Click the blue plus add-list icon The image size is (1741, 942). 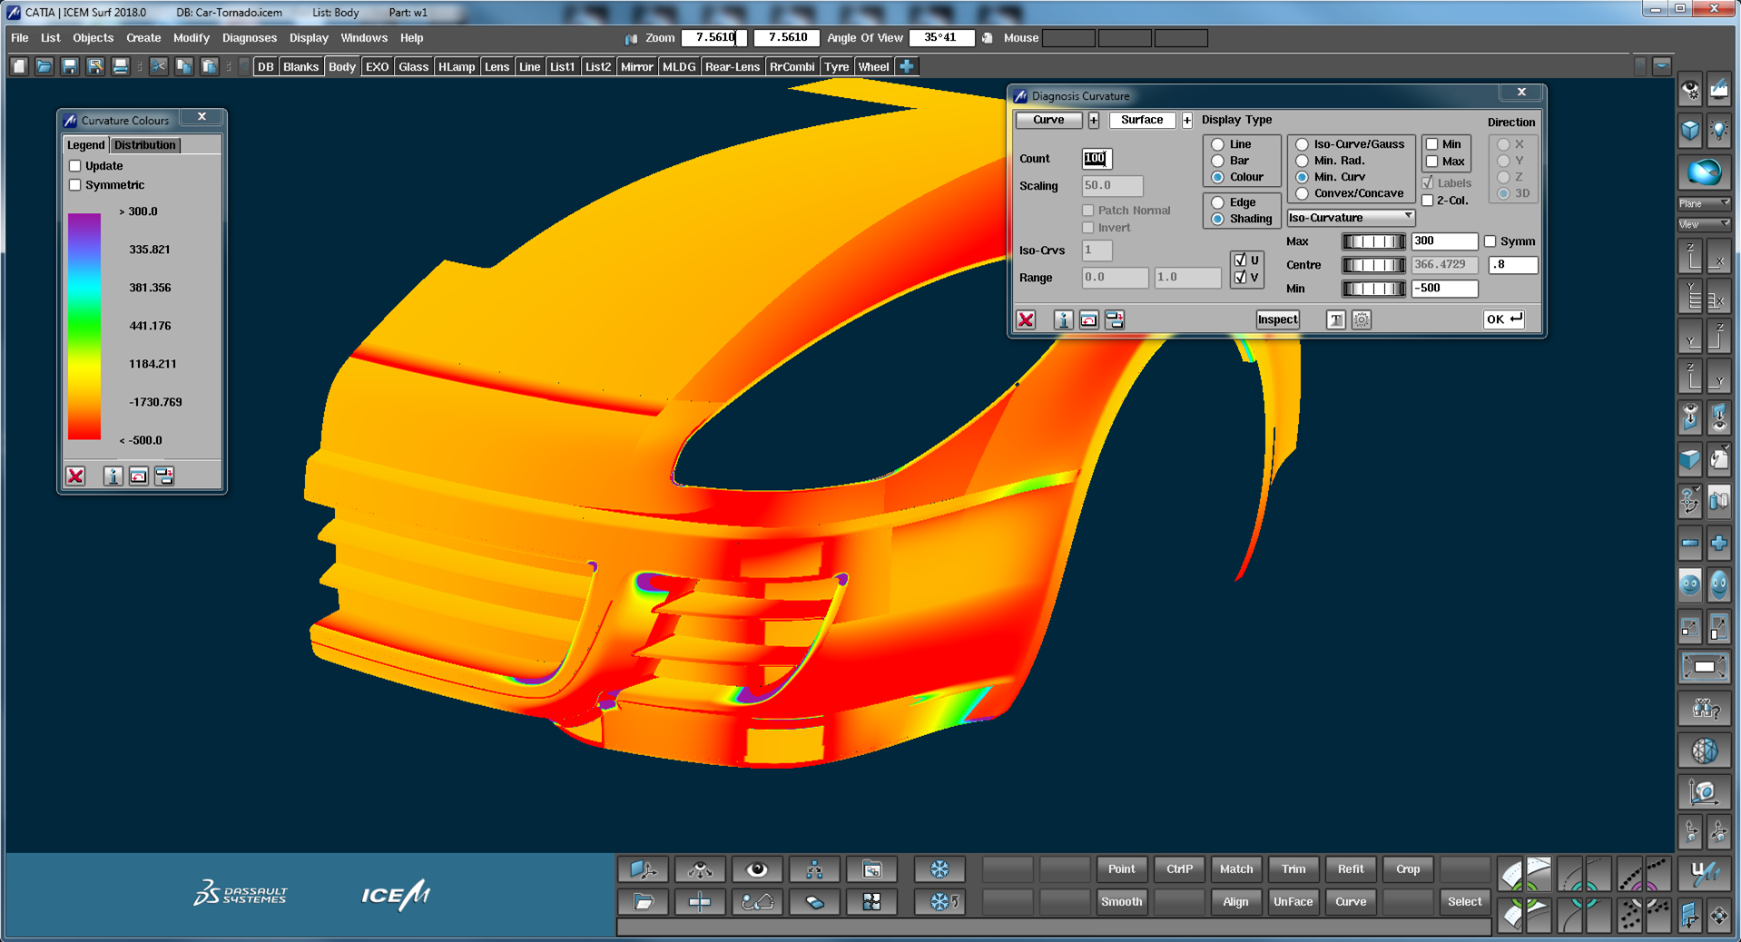(906, 66)
